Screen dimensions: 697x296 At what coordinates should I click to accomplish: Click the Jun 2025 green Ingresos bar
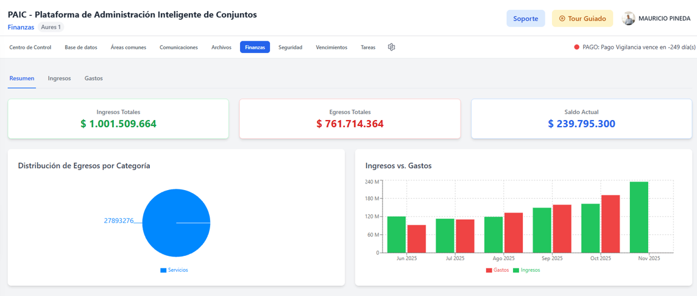tap(397, 234)
